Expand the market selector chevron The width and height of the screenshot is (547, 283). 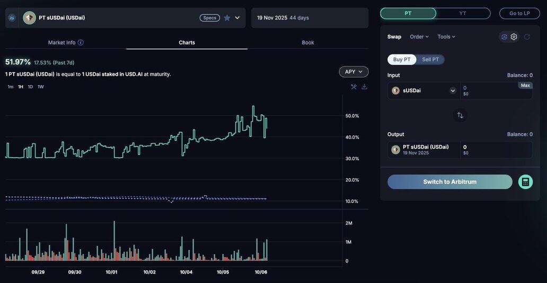click(237, 18)
